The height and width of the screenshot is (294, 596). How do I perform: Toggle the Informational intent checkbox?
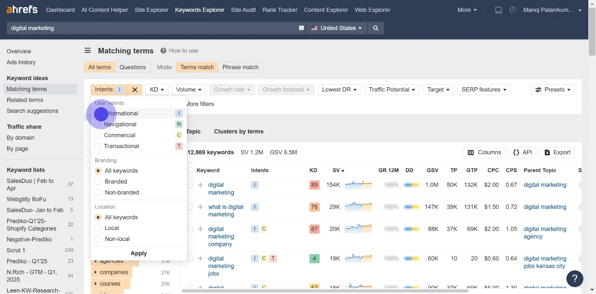coord(98,114)
